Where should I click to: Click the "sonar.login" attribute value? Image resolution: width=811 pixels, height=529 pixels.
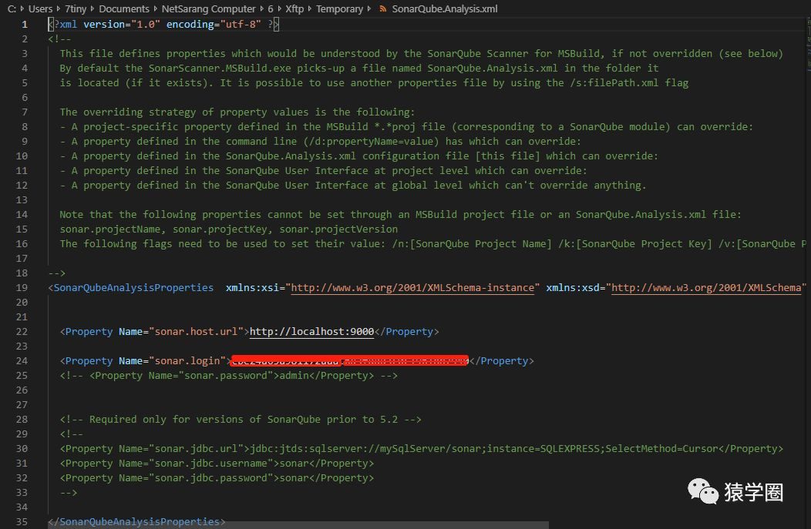tap(187, 361)
